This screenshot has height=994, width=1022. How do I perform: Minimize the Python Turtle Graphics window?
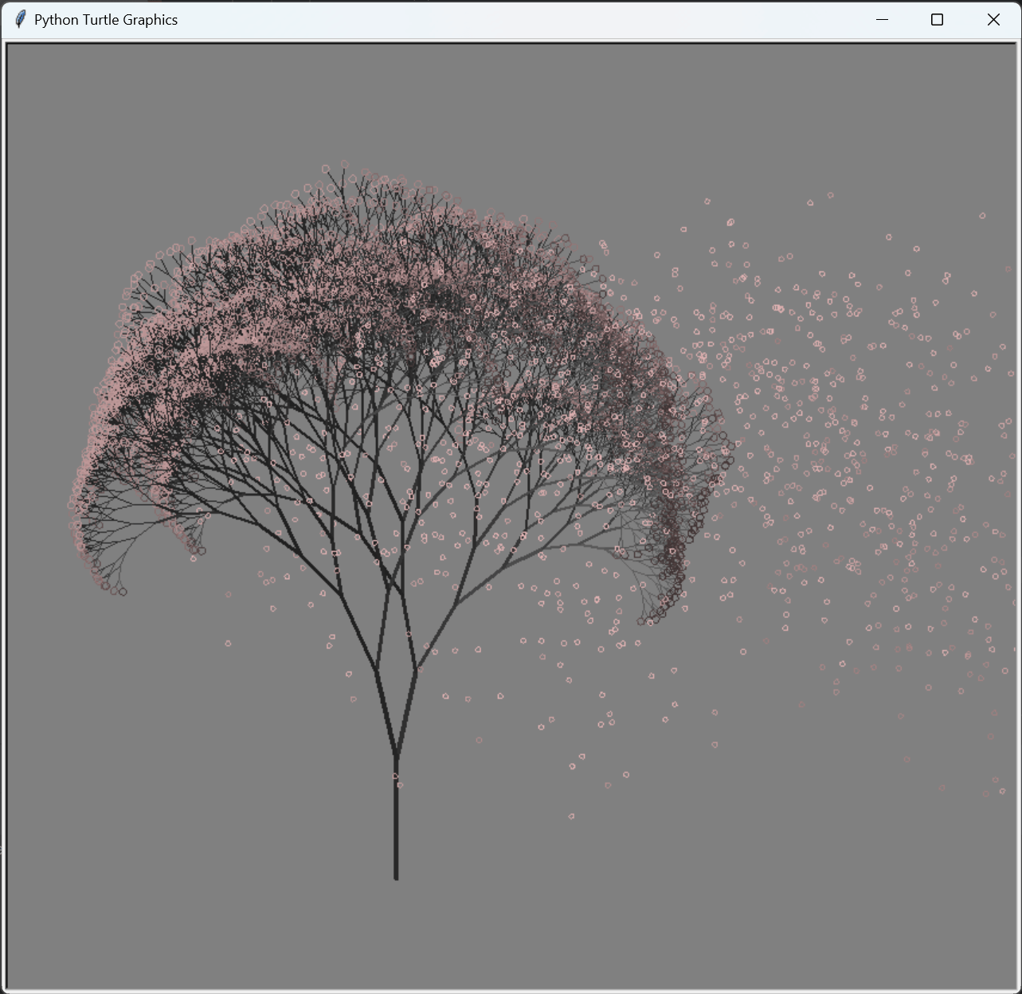(x=882, y=19)
